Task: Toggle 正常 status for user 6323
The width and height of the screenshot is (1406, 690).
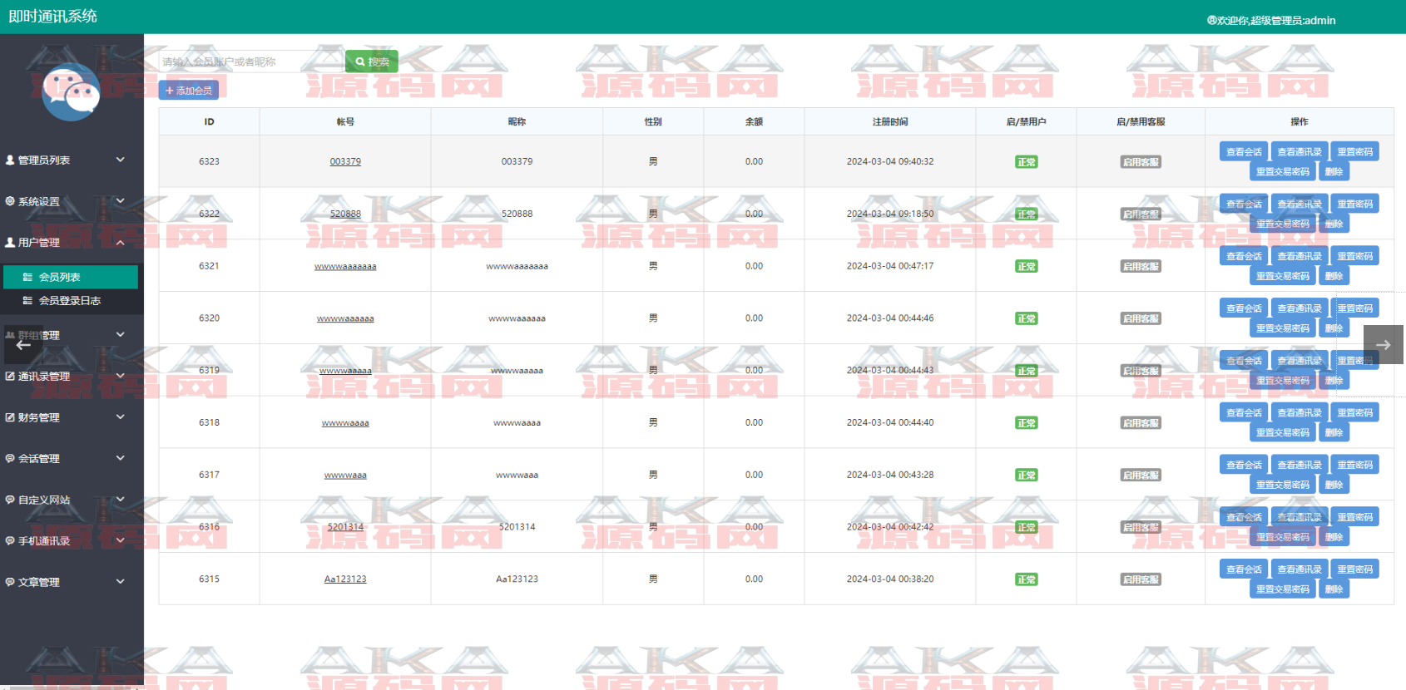Action: point(1026,162)
